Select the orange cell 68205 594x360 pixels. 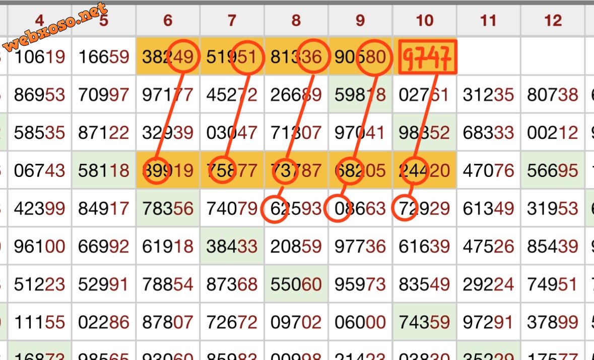pyautogui.click(x=360, y=170)
